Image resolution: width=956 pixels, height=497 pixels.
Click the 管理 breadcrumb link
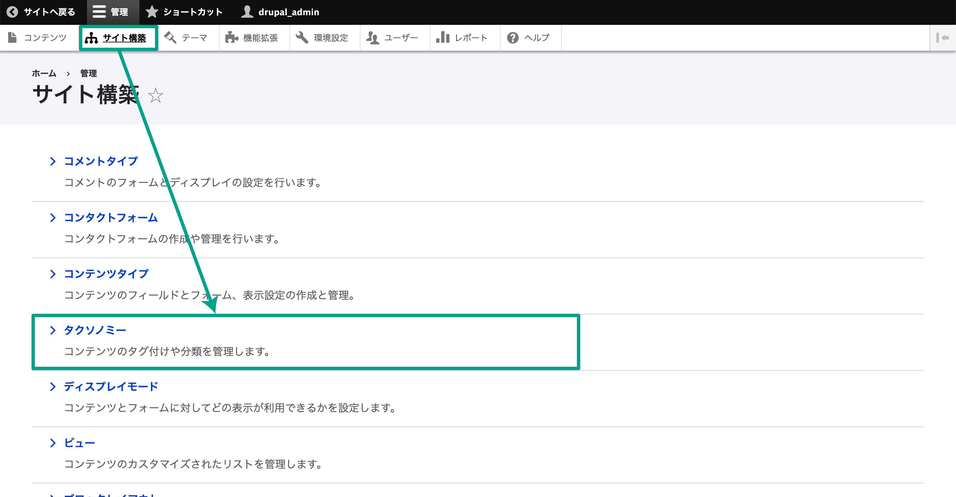89,73
